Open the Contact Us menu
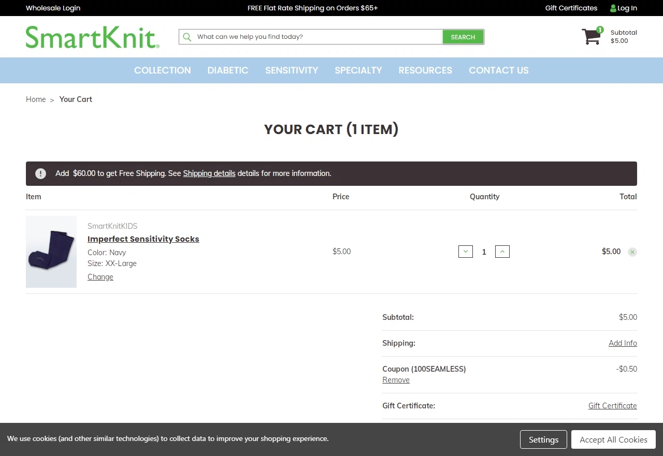The height and width of the screenshot is (456, 663). pyautogui.click(x=499, y=70)
